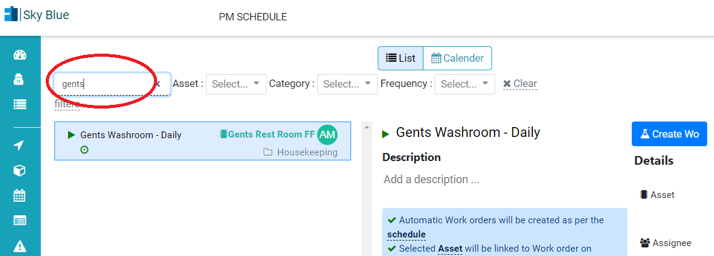Clear the search text with the x
The image size is (714, 256).
[x=158, y=84]
